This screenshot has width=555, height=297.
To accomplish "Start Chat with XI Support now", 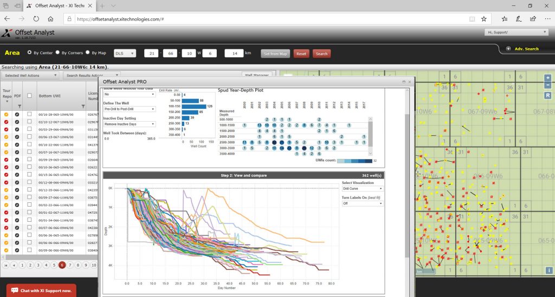I will pyautogui.click(x=41, y=291).
